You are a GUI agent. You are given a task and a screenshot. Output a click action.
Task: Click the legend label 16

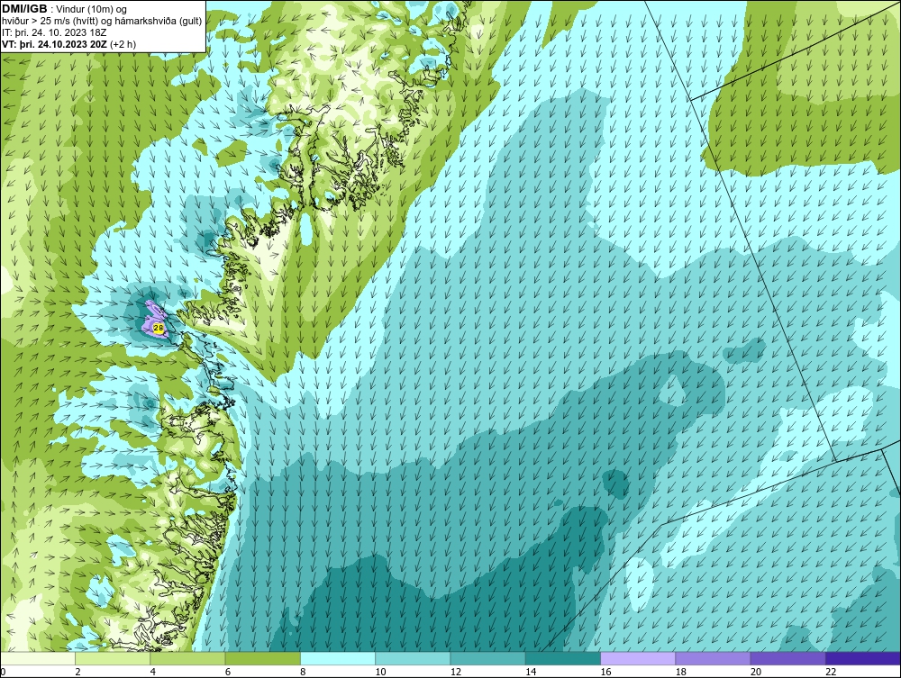[605, 672]
